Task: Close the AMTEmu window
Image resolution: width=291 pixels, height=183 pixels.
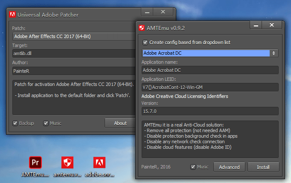Action: 272,25
